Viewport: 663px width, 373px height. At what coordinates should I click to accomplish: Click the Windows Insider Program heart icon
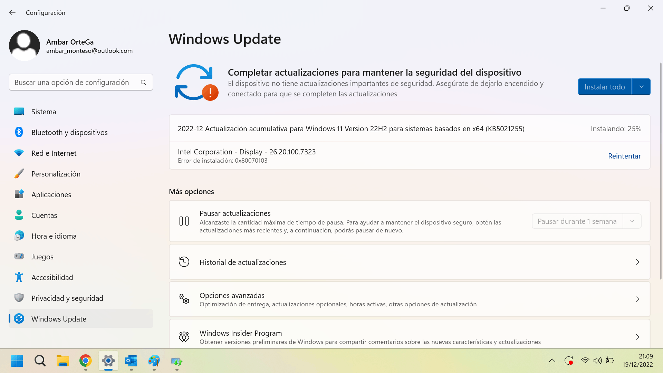point(184,337)
